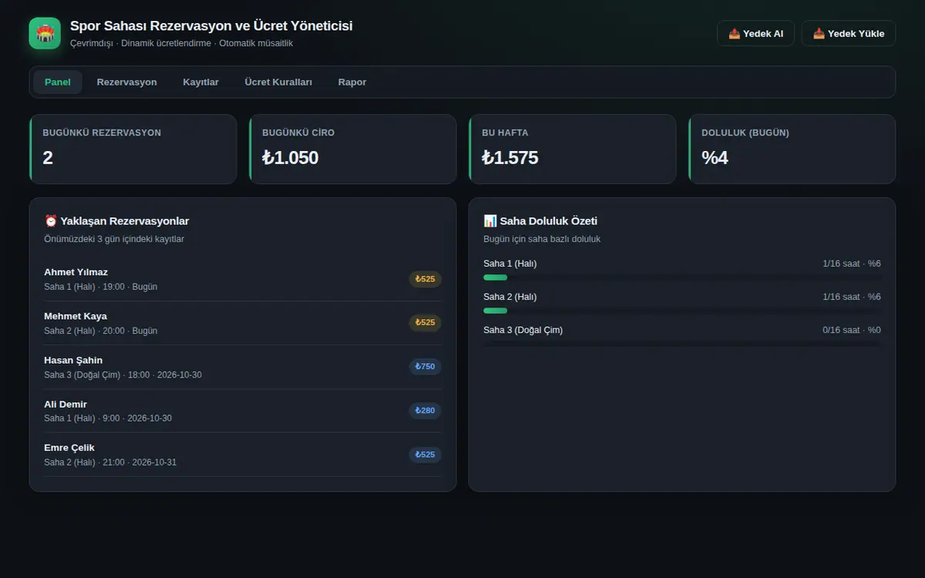Click the ₺280 price badge for Ali Demir
925x578 pixels.
coord(425,411)
